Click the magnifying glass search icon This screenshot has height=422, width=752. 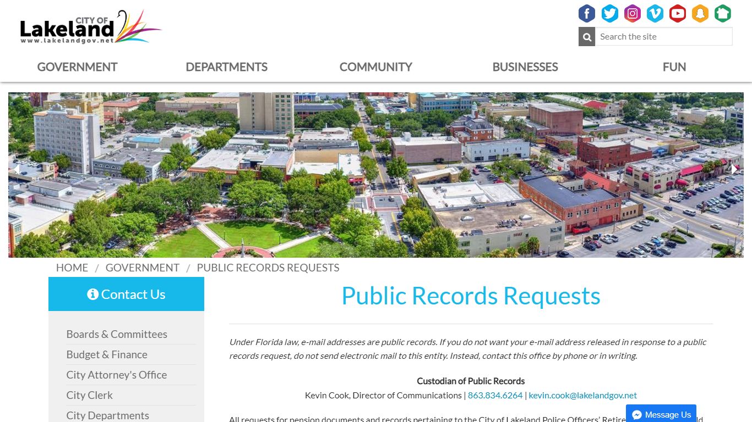tap(587, 37)
